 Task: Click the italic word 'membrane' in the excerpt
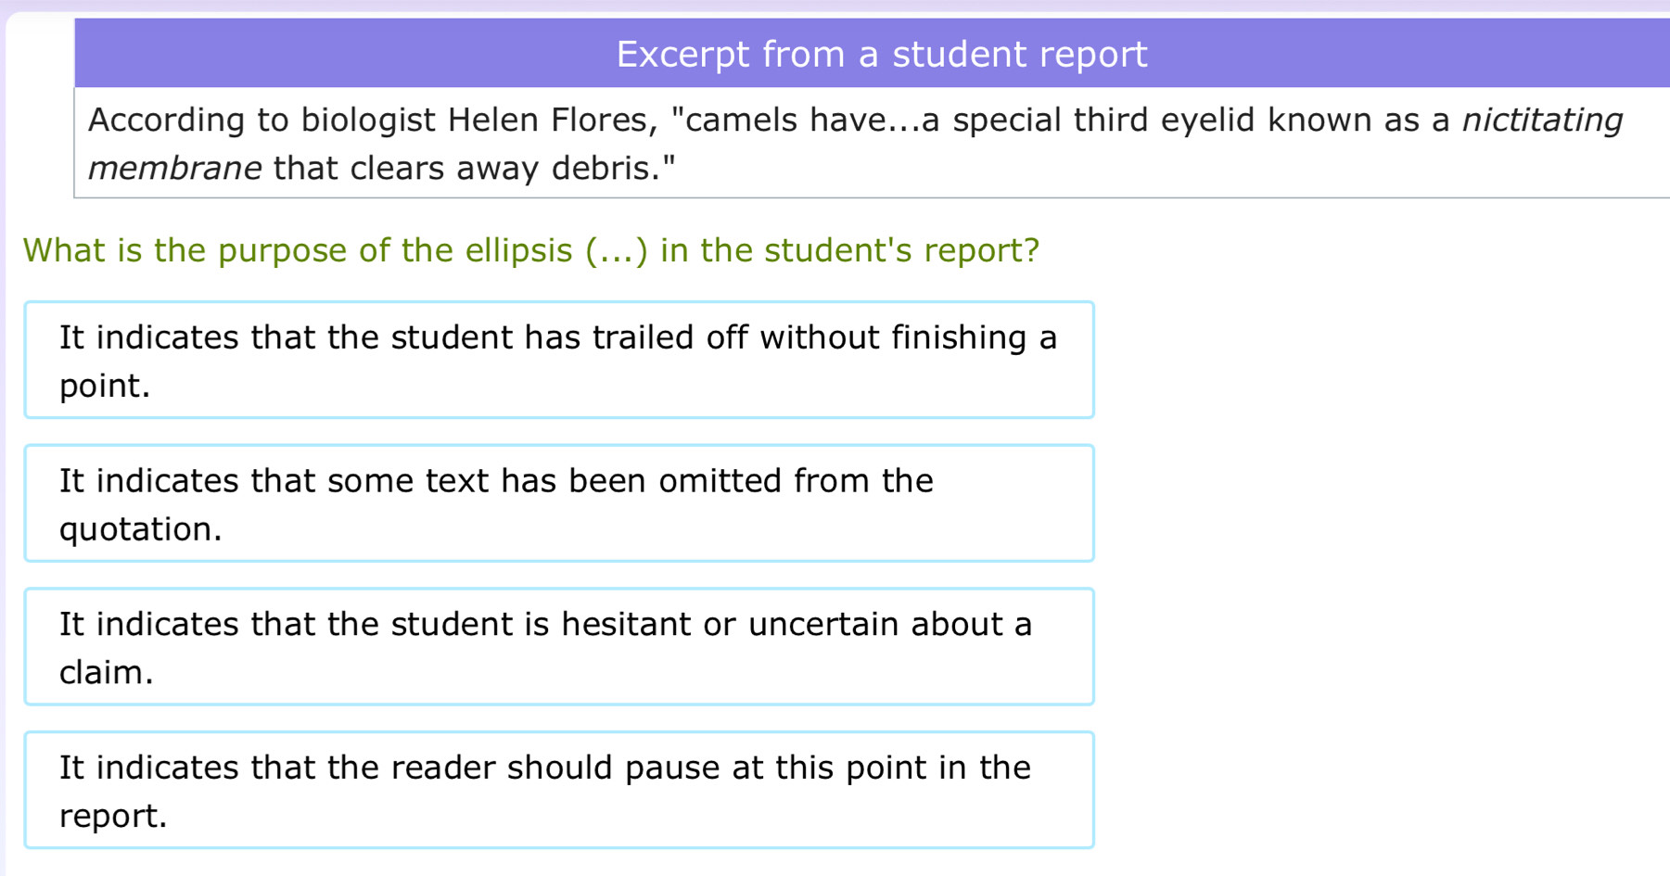click(x=174, y=169)
